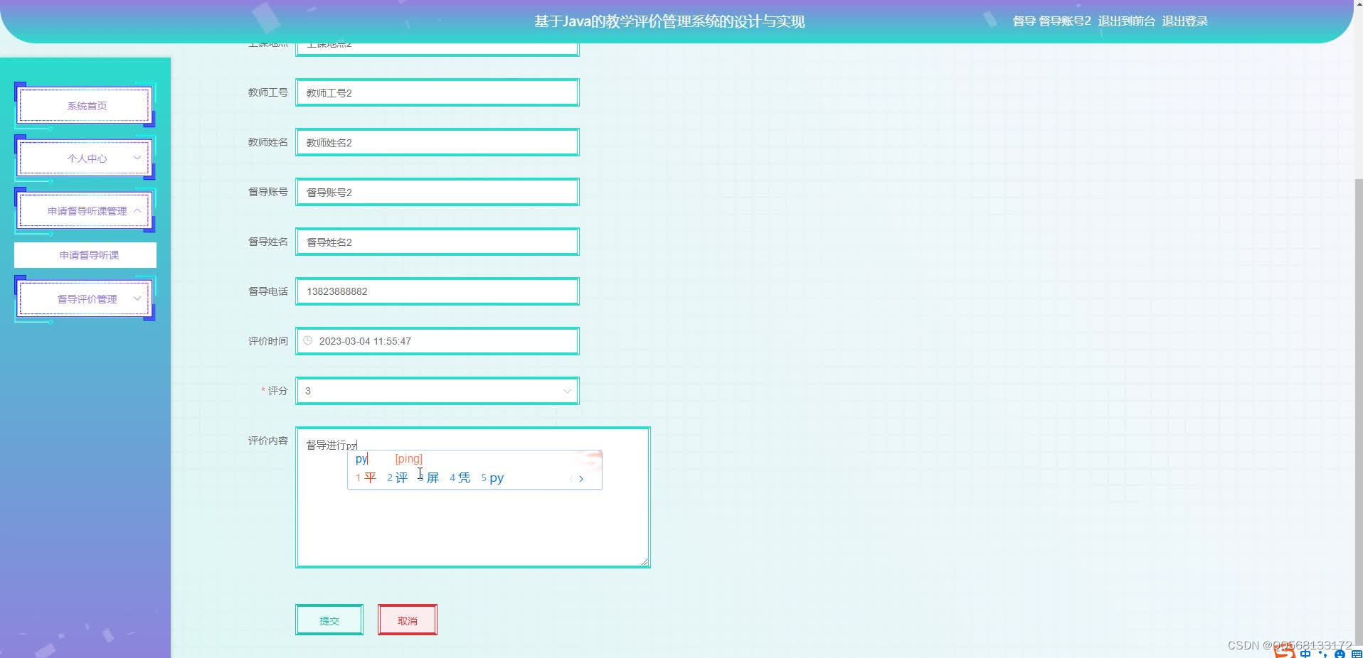Open the 评价时间 date-time picker field
The height and width of the screenshot is (658, 1363).
tap(437, 341)
